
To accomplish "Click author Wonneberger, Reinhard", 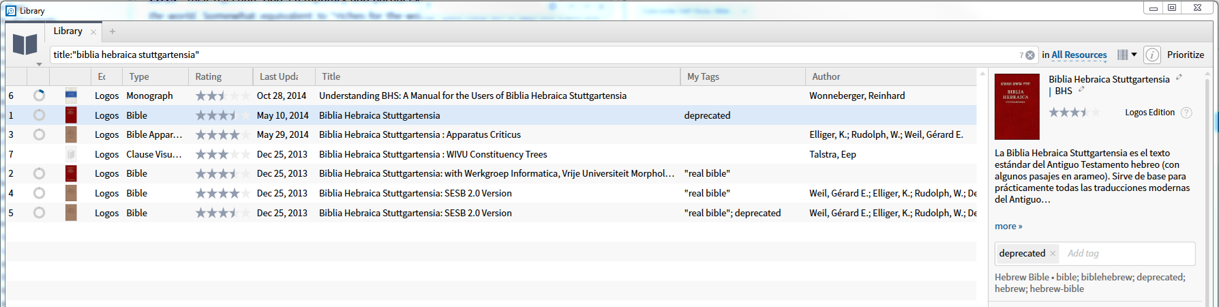I will 857,96.
